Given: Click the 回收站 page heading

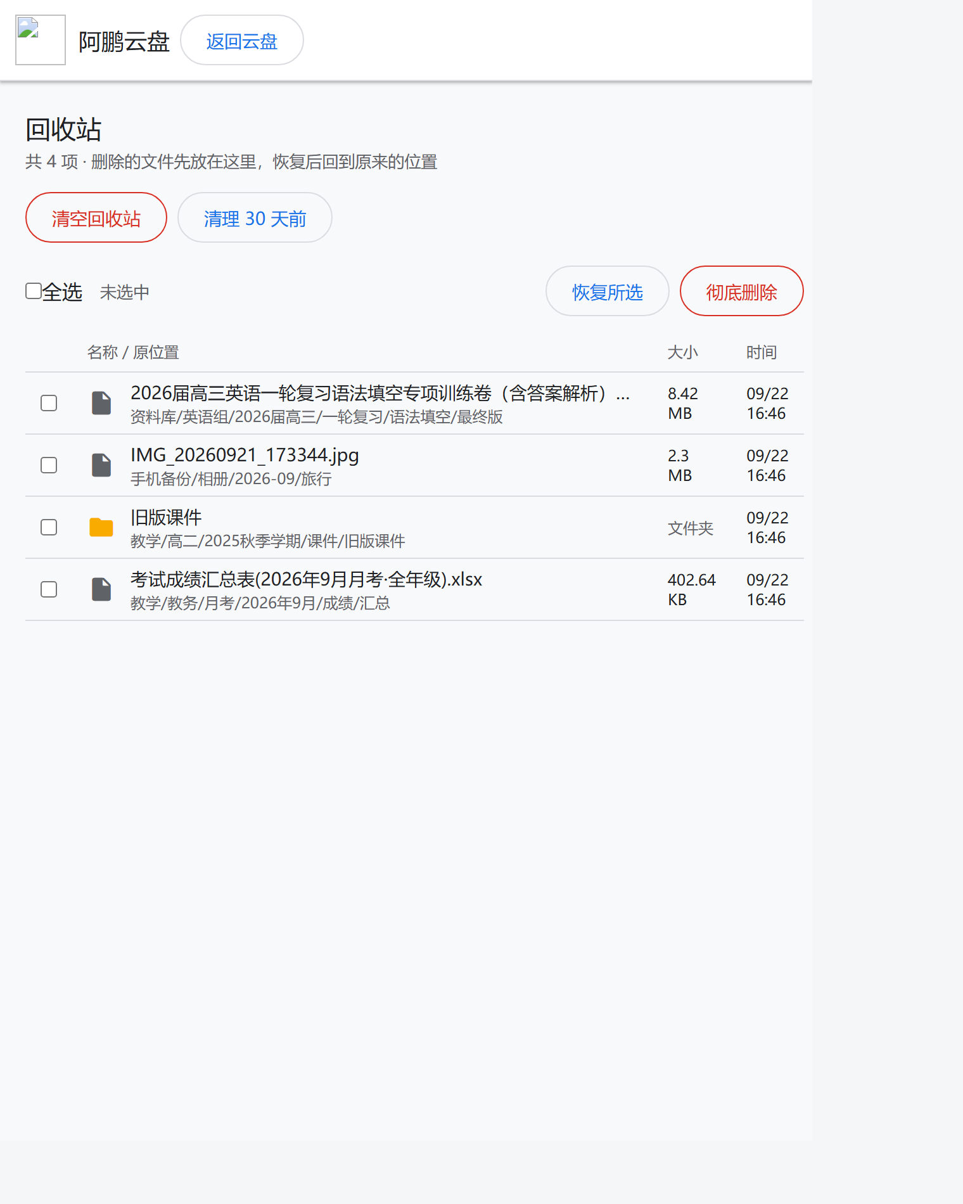Looking at the screenshot, I should pyautogui.click(x=63, y=130).
